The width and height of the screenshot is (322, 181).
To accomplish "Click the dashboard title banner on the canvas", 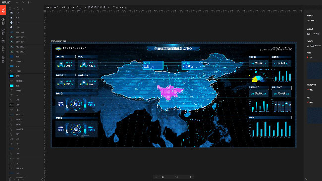I will (x=173, y=48).
